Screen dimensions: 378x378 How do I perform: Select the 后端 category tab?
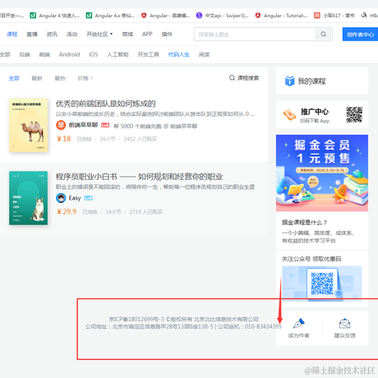point(25,54)
